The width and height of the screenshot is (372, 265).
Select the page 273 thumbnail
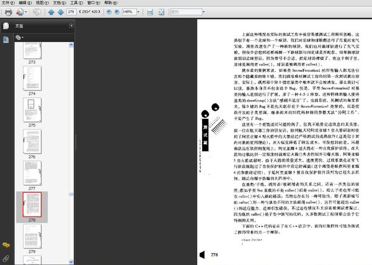pos(32,50)
